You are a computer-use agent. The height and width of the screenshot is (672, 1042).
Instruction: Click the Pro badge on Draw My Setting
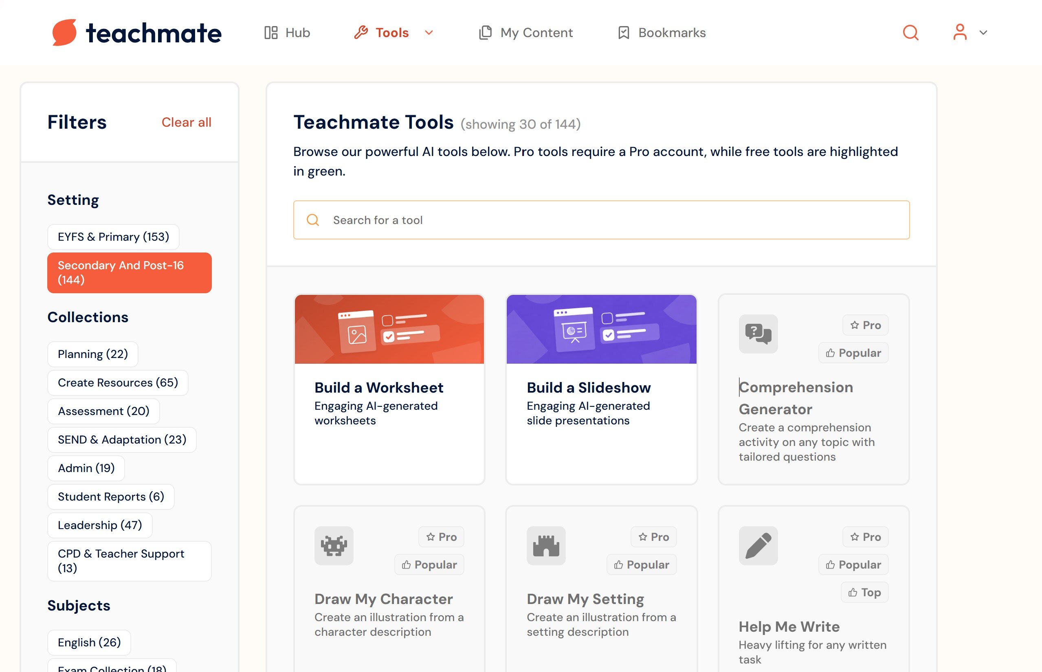coord(653,537)
